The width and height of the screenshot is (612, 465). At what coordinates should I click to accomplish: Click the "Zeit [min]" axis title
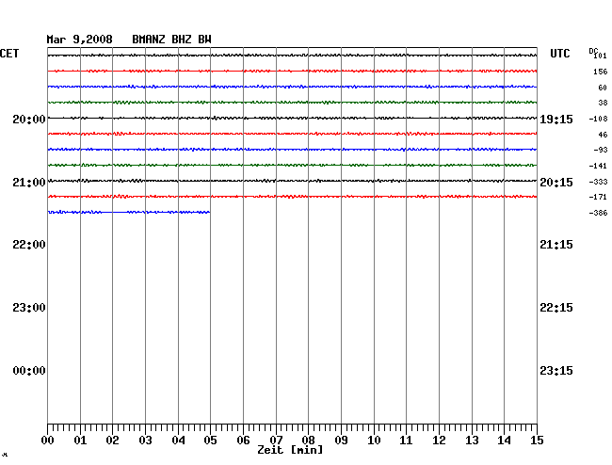click(290, 450)
